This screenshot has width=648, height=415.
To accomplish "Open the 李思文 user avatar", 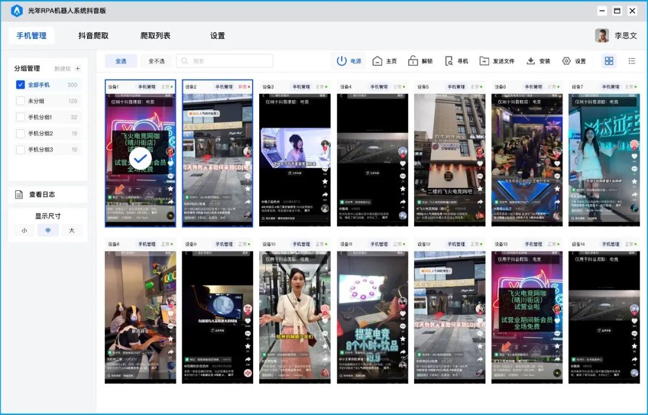I will click(602, 35).
